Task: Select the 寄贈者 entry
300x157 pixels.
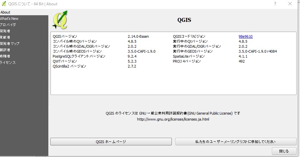Action: pyautogui.click(x=5, y=56)
